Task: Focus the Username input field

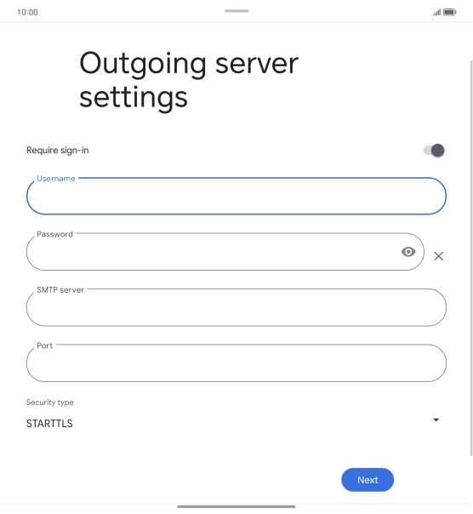Action: [236, 196]
